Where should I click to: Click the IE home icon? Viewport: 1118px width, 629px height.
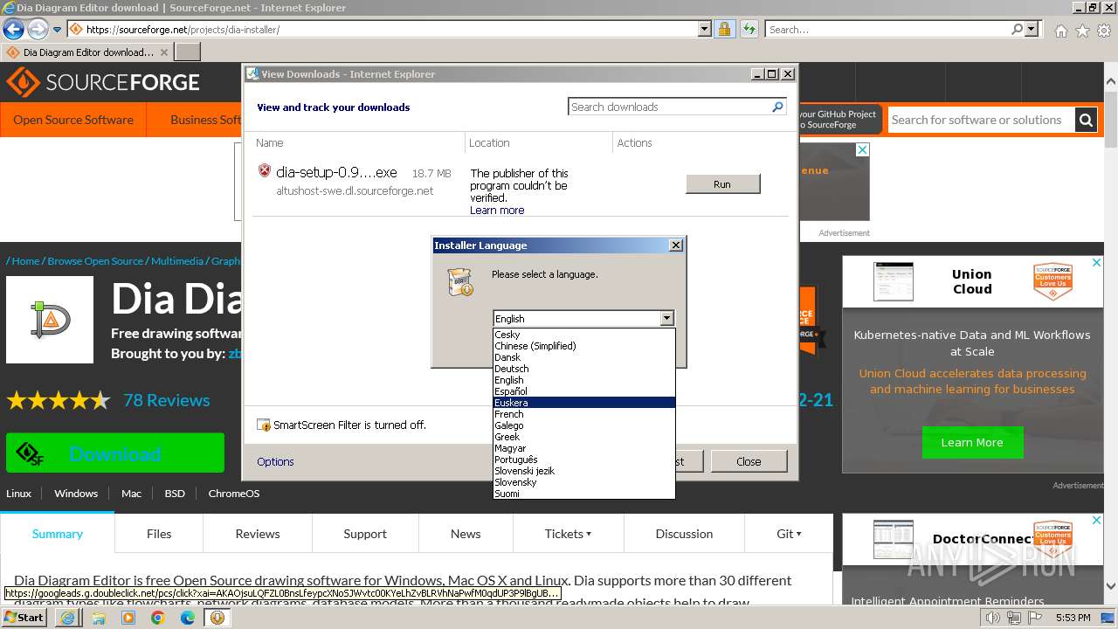(1060, 31)
